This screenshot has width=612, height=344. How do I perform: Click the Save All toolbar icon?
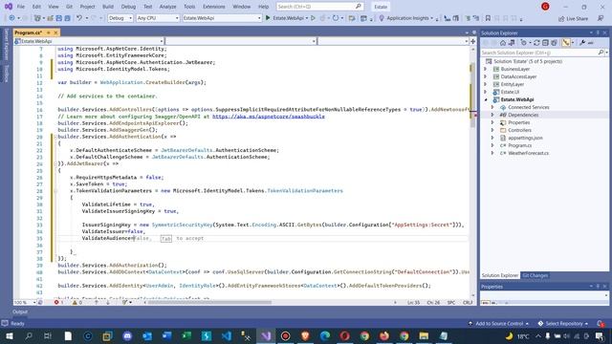coord(67,18)
